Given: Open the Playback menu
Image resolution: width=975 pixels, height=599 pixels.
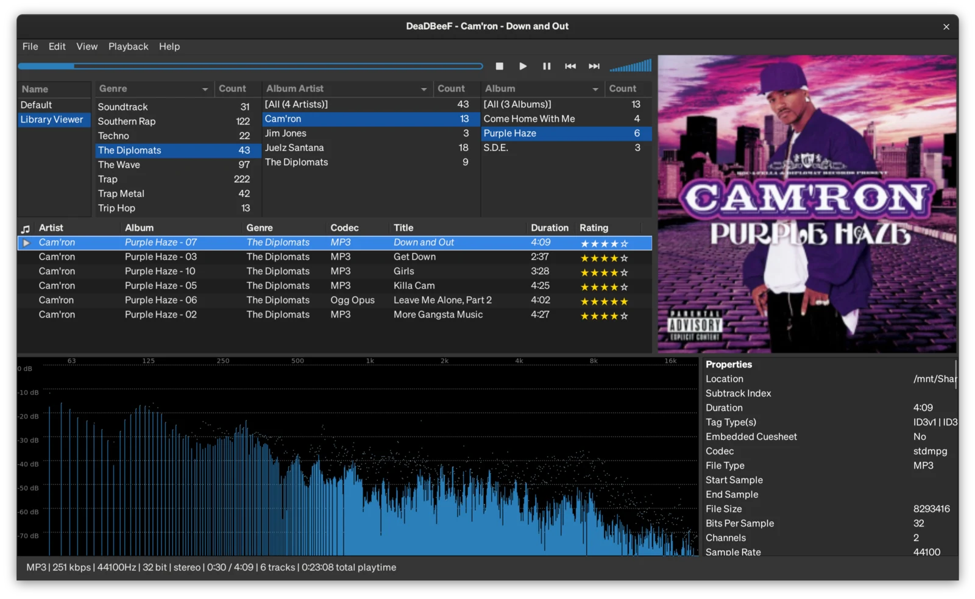Looking at the screenshot, I should pos(128,46).
